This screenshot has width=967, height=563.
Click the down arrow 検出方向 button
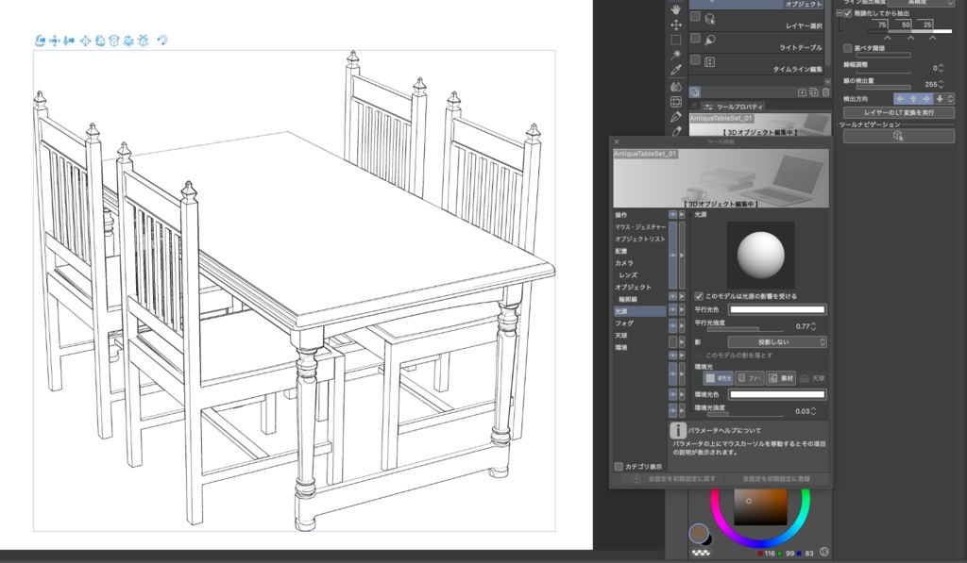940,99
